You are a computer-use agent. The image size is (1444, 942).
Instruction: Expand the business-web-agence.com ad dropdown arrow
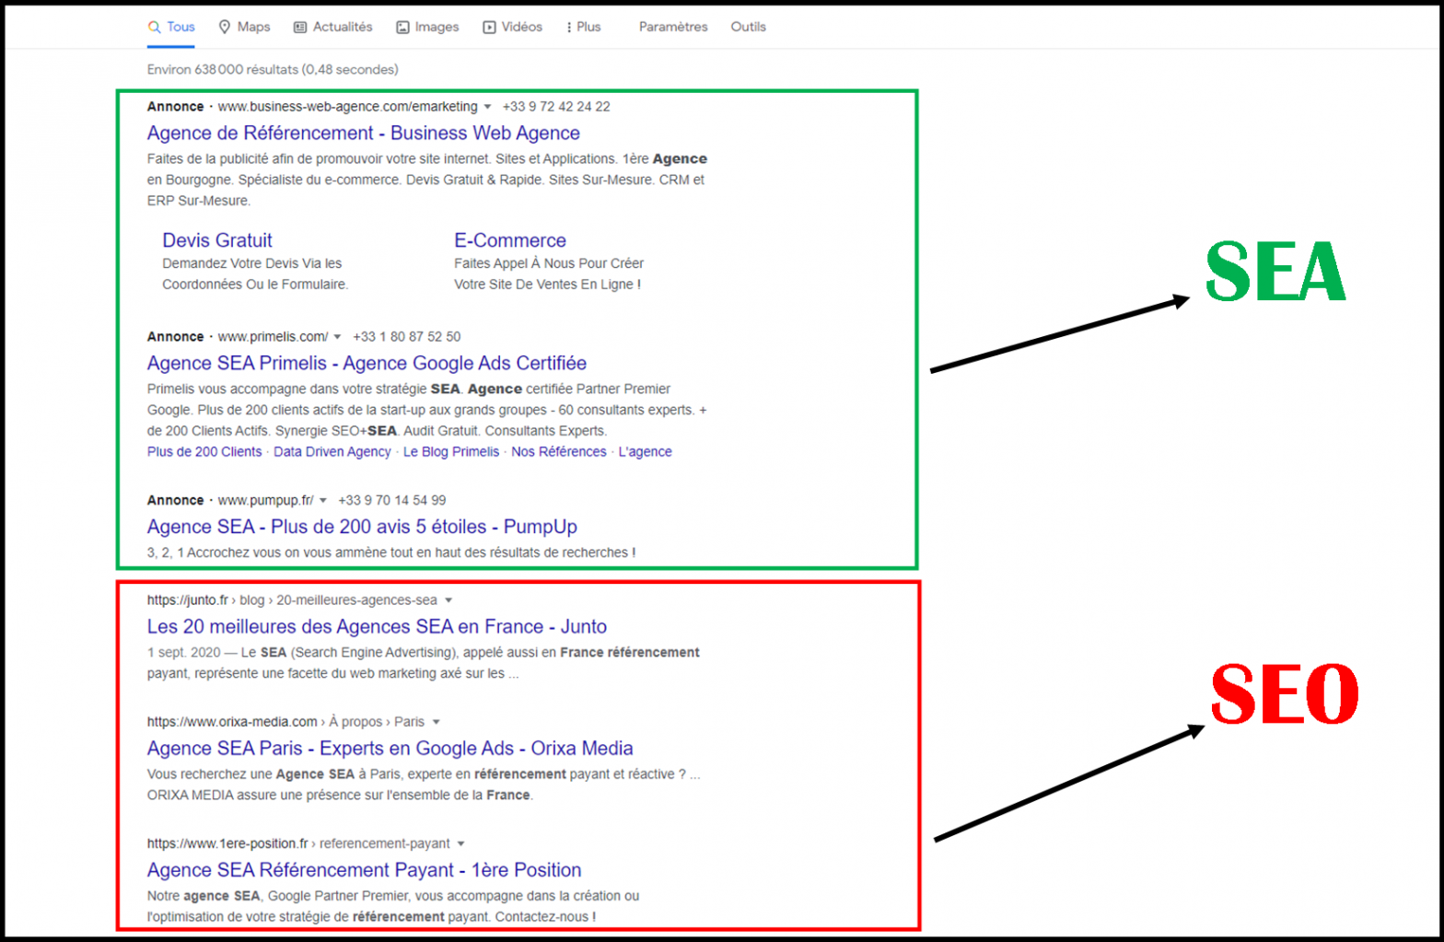(487, 107)
